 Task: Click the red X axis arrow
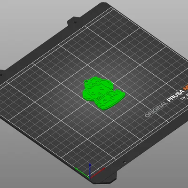(97, 173)
